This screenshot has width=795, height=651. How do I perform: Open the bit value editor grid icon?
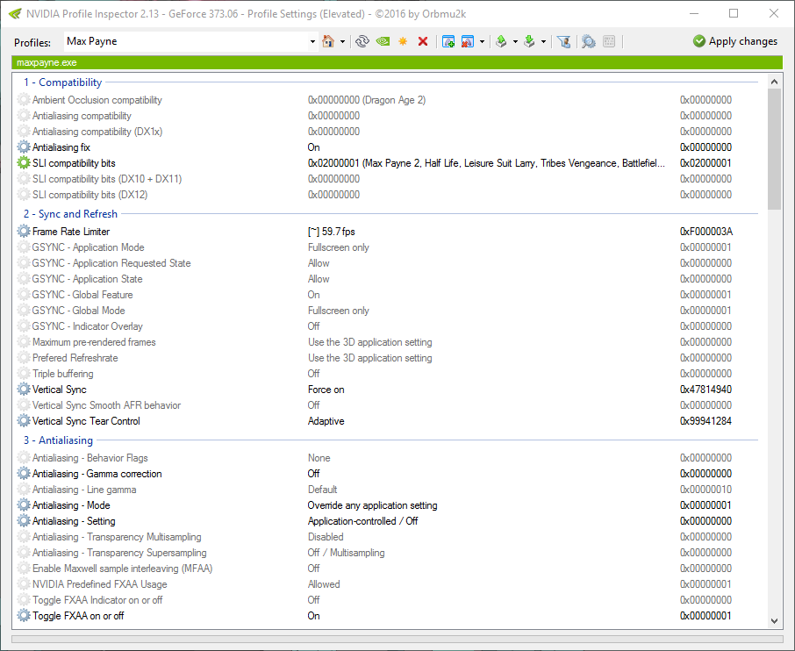(x=609, y=41)
